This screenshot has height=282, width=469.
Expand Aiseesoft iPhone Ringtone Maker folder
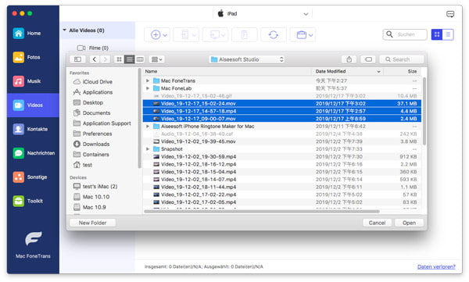coord(148,127)
